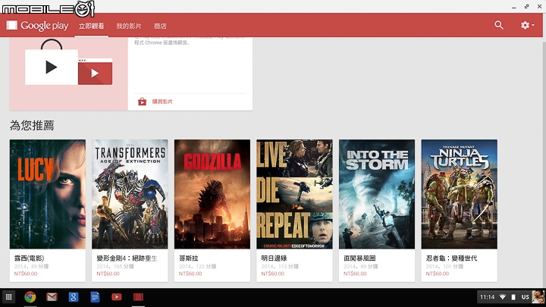Image resolution: width=546 pixels, height=307 pixels.
Task: Click the NT$60.00 price under 忍者龜
Action: coord(438,274)
